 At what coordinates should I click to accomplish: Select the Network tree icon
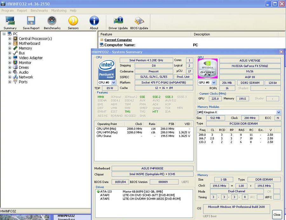click(x=16, y=77)
